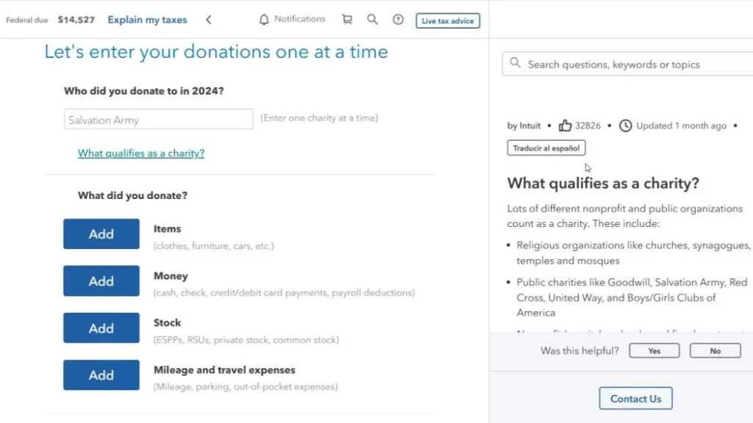Click the thumbs up like icon
The width and height of the screenshot is (753, 423).
(565, 126)
